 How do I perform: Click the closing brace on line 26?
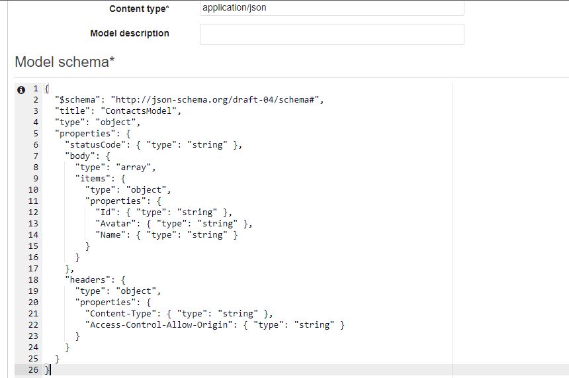tap(46, 370)
